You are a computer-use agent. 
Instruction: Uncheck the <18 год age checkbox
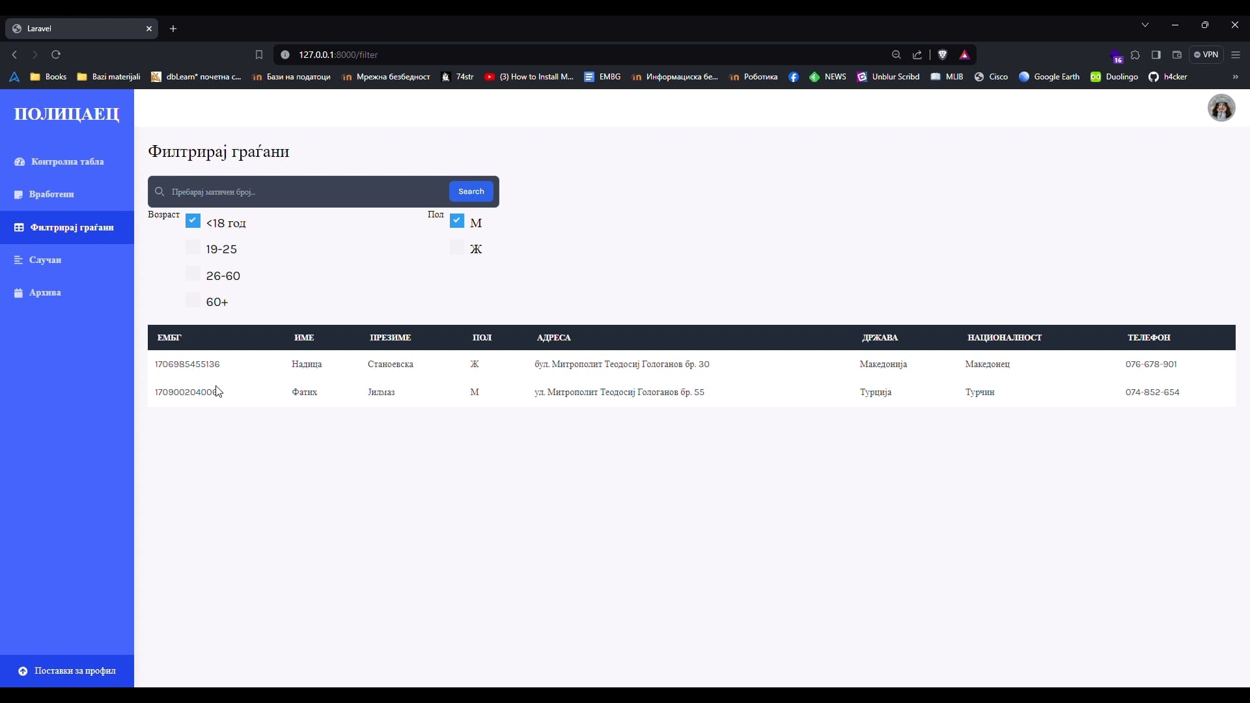[x=193, y=221]
